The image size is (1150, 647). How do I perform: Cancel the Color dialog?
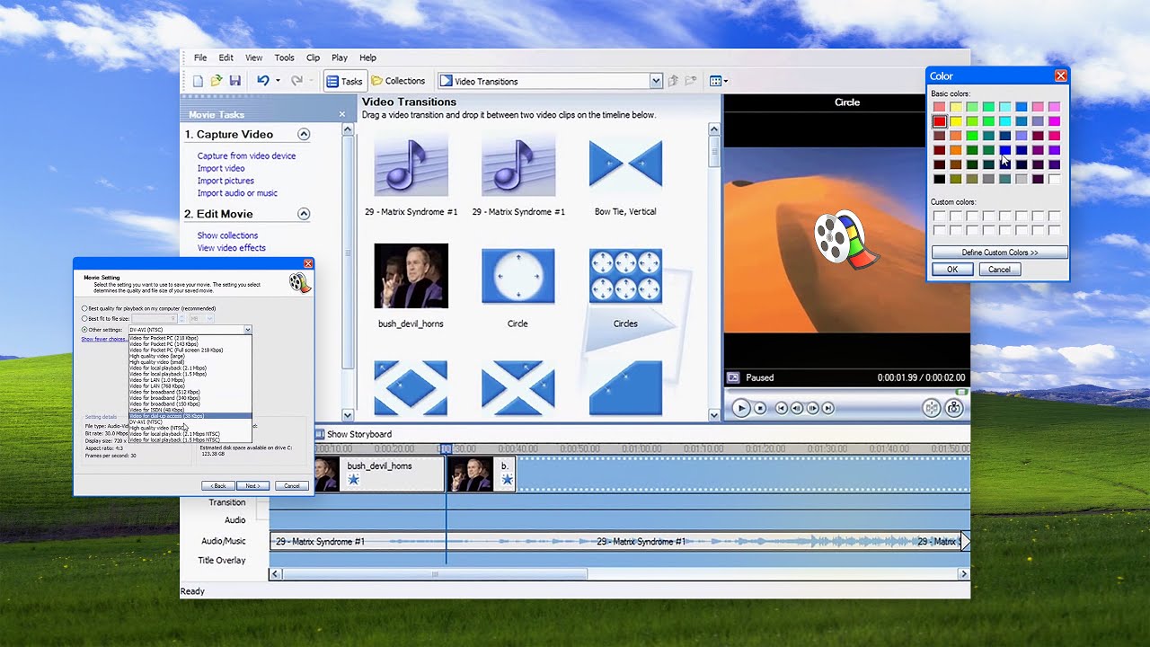999,270
